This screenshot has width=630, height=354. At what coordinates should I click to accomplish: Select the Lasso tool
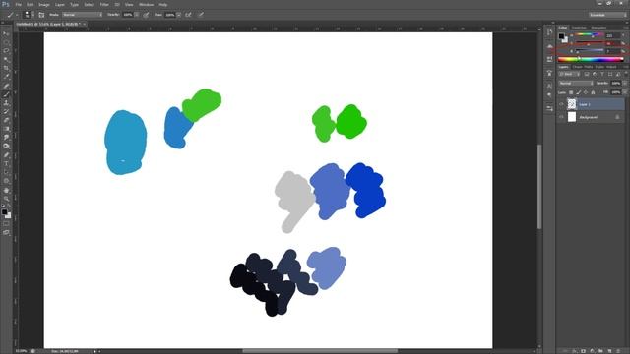point(6,51)
